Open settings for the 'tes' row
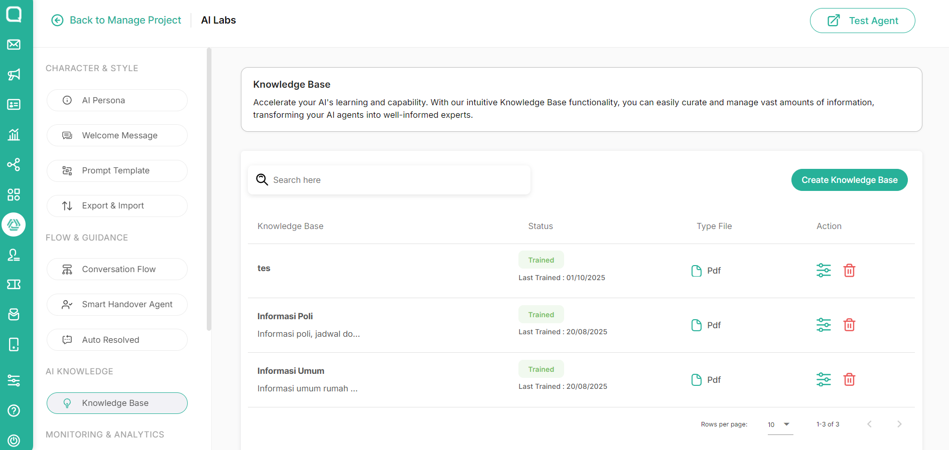The height and width of the screenshot is (450, 949). coord(824,271)
